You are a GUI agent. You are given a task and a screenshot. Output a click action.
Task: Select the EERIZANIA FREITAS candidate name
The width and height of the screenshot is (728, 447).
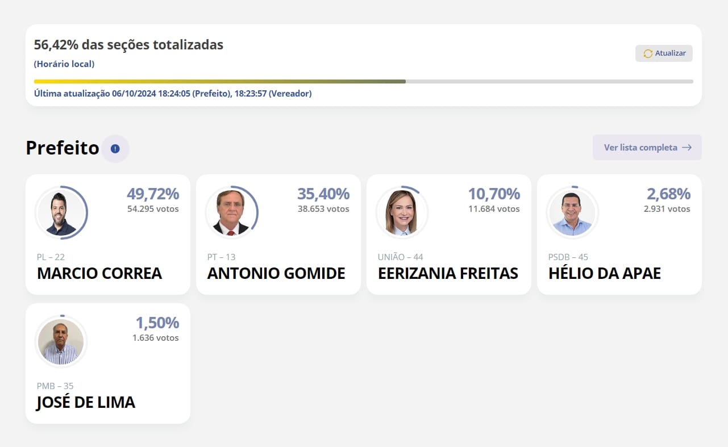448,273
